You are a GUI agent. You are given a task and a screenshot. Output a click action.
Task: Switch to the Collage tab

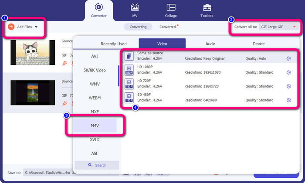pos(171,10)
